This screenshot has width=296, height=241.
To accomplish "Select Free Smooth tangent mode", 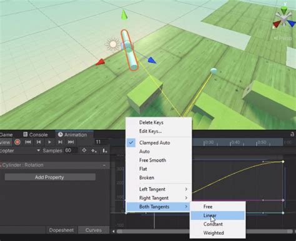I will [x=159, y=160].
